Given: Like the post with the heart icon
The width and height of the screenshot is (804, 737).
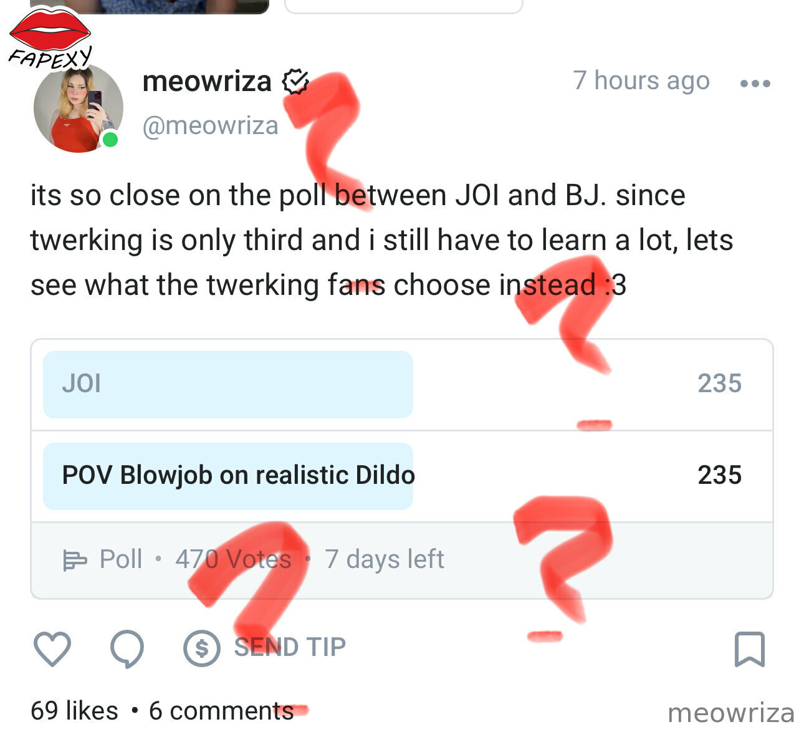Looking at the screenshot, I should click(52, 648).
